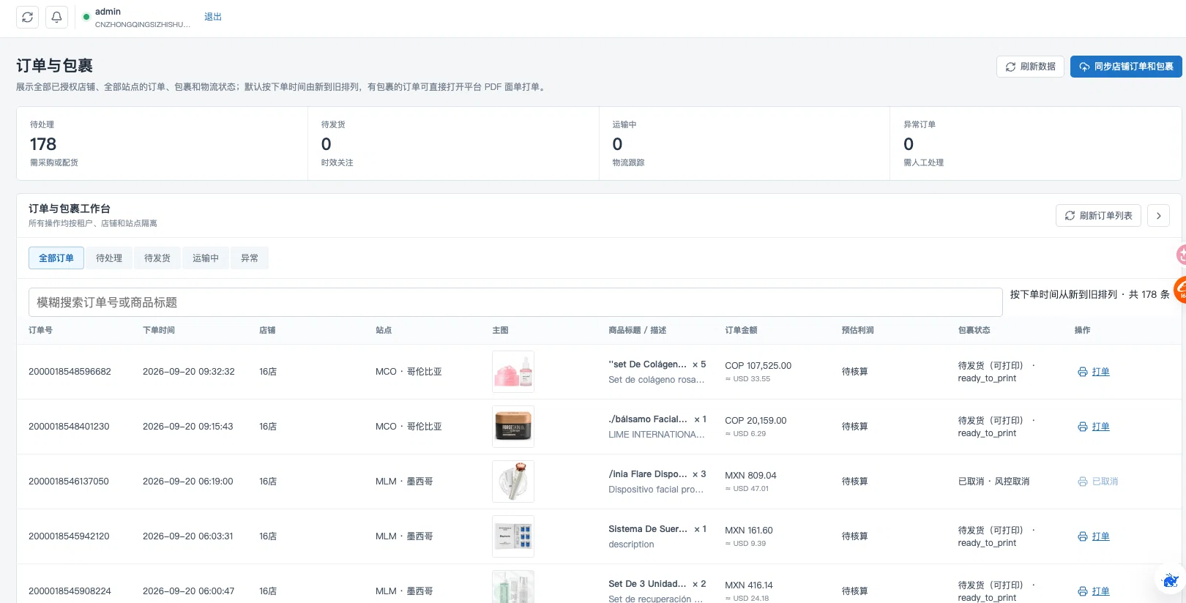Switch to the 待发货 tab
This screenshot has width=1186, height=603.
157,258
